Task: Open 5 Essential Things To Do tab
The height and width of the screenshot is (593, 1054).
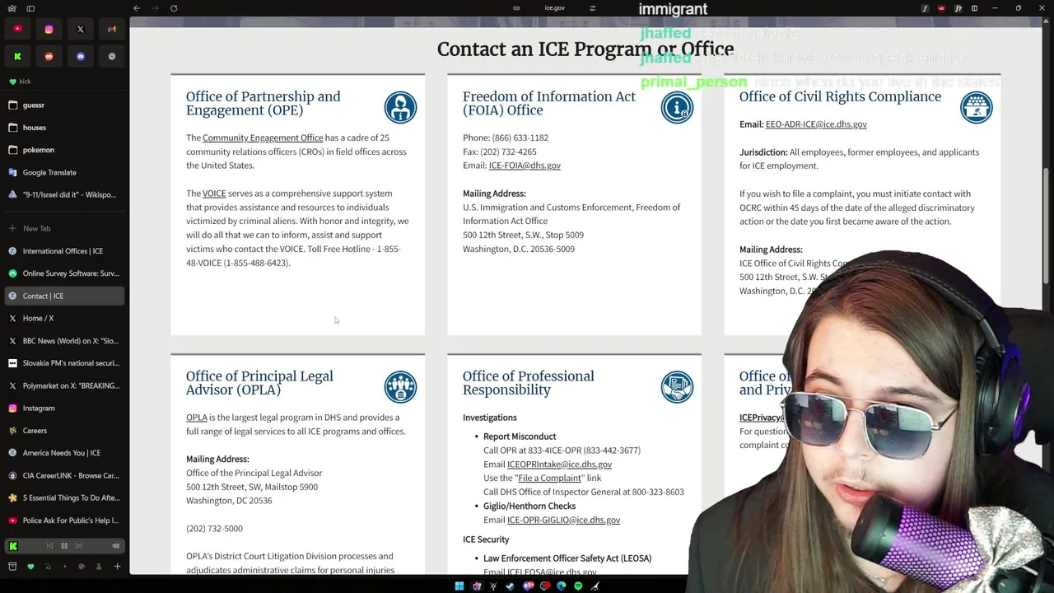Action: pyautogui.click(x=64, y=497)
